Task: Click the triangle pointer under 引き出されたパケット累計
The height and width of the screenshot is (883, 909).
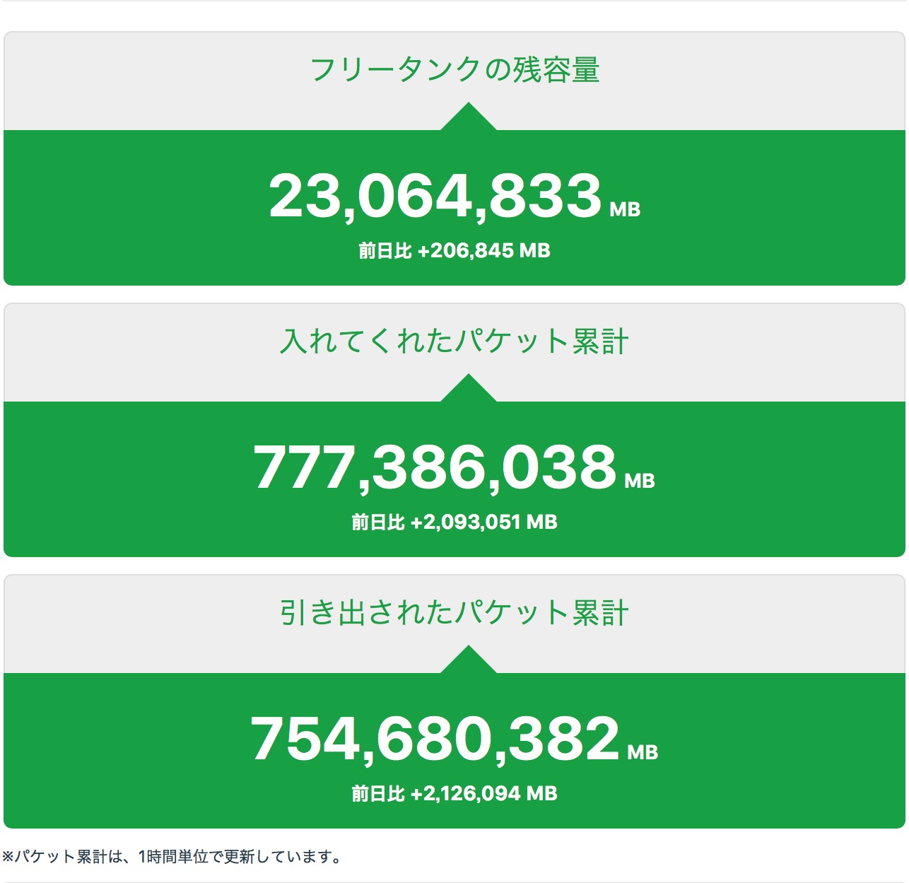Action: [468, 661]
